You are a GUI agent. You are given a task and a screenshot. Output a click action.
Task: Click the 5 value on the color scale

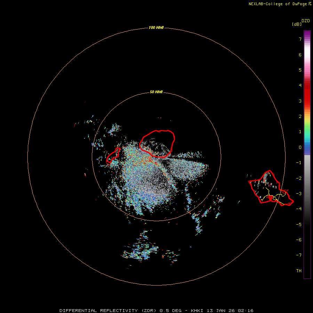click(x=300, y=70)
